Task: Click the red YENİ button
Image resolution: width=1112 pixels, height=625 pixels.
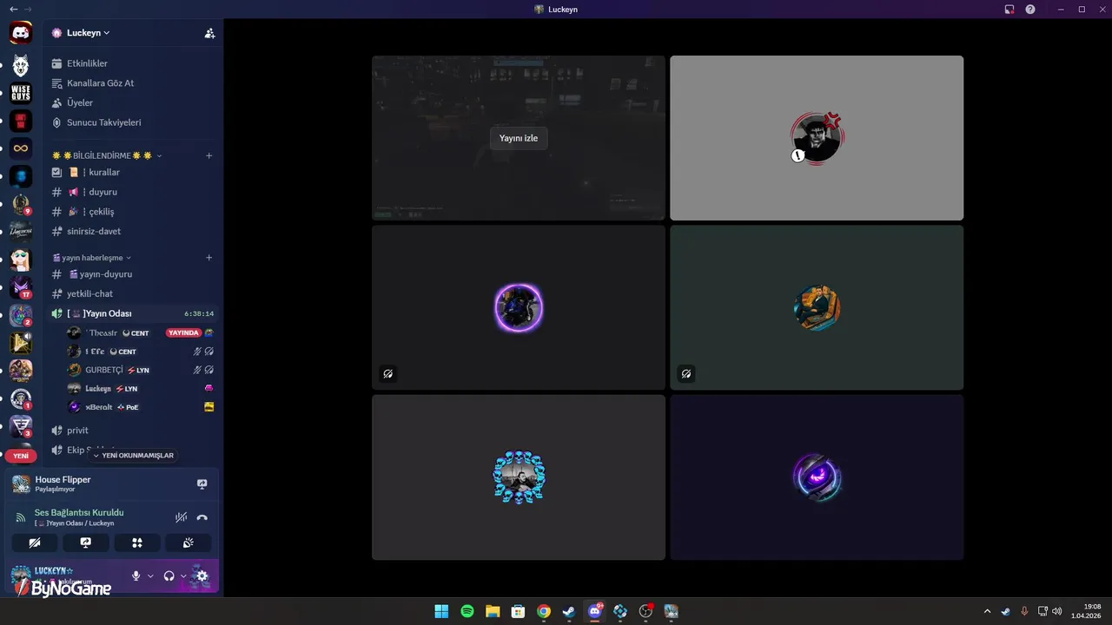Action: click(21, 456)
